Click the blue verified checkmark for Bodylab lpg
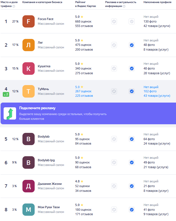Viewport: 176px width, 221px height. coord(132,163)
